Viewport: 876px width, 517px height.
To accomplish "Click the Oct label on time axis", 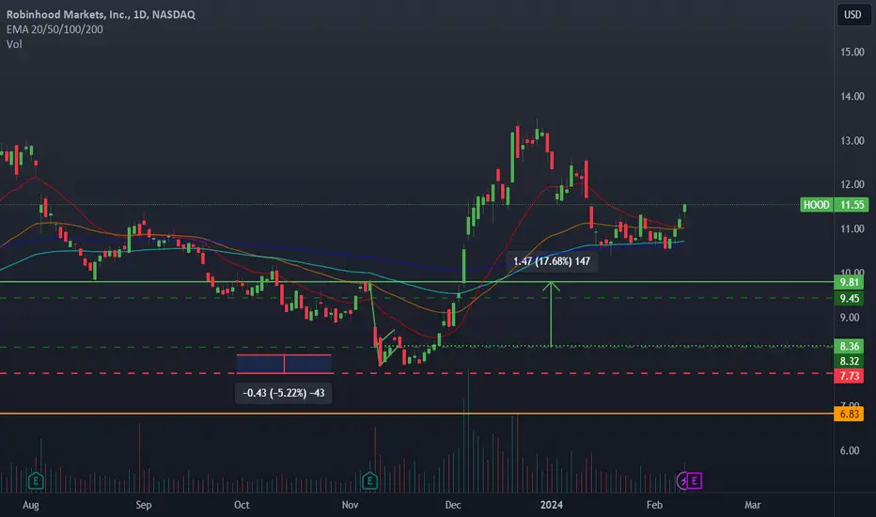I will coord(242,506).
